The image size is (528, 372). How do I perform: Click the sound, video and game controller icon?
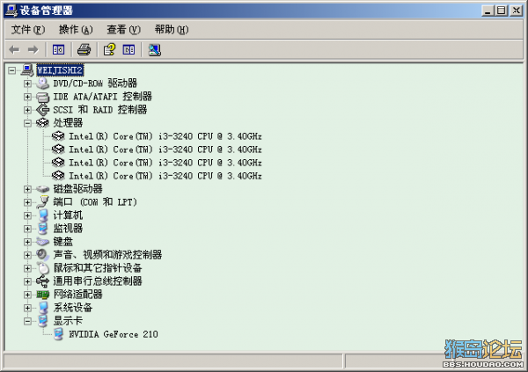43,254
